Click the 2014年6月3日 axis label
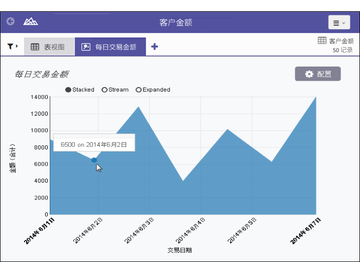The width and height of the screenshot is (360, 262). click(x=139, y=230)
